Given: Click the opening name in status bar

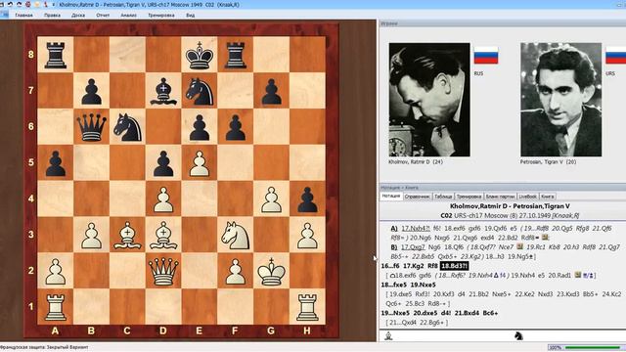Looking at the screenshot, I should click(44, 348).
